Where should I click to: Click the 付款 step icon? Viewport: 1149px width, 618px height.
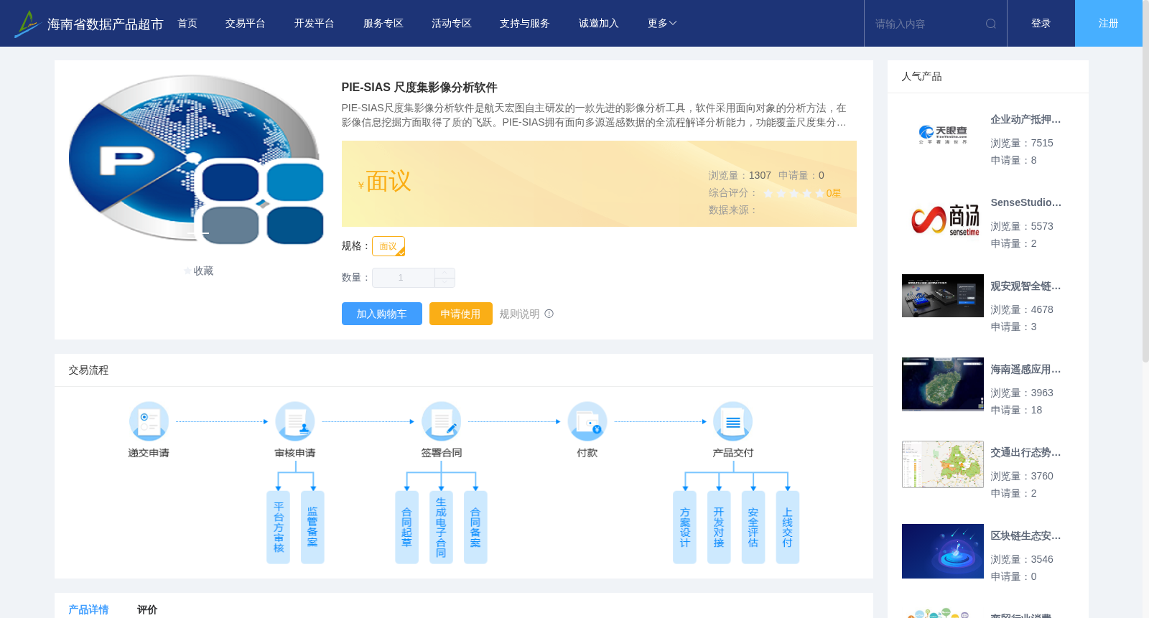pos(587,421)
